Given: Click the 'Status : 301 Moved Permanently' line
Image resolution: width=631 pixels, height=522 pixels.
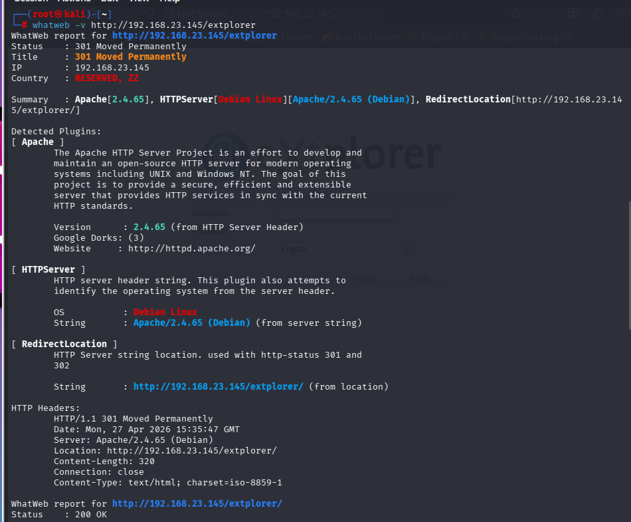Looking at the screenshot, I should click(x=98, y=47).
